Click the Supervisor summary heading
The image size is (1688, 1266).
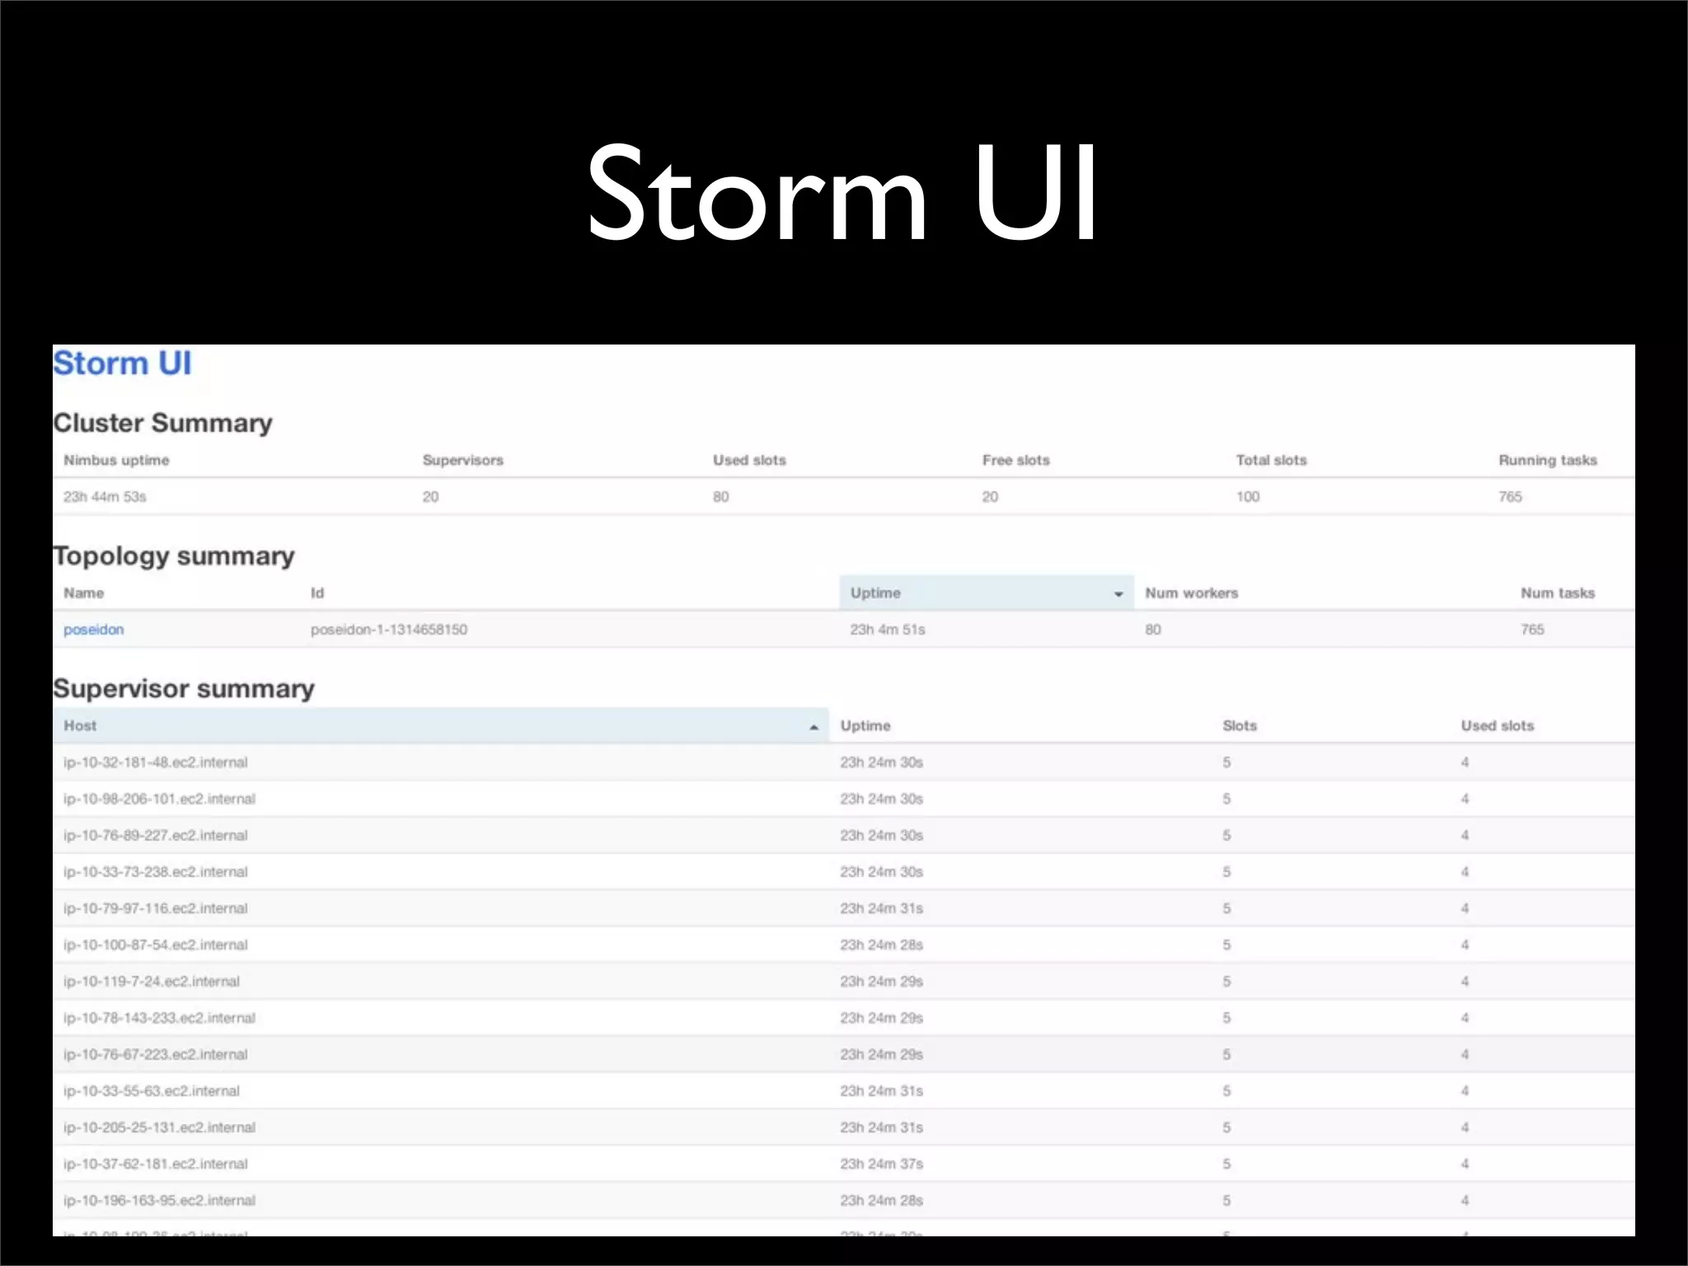point(184,689)
